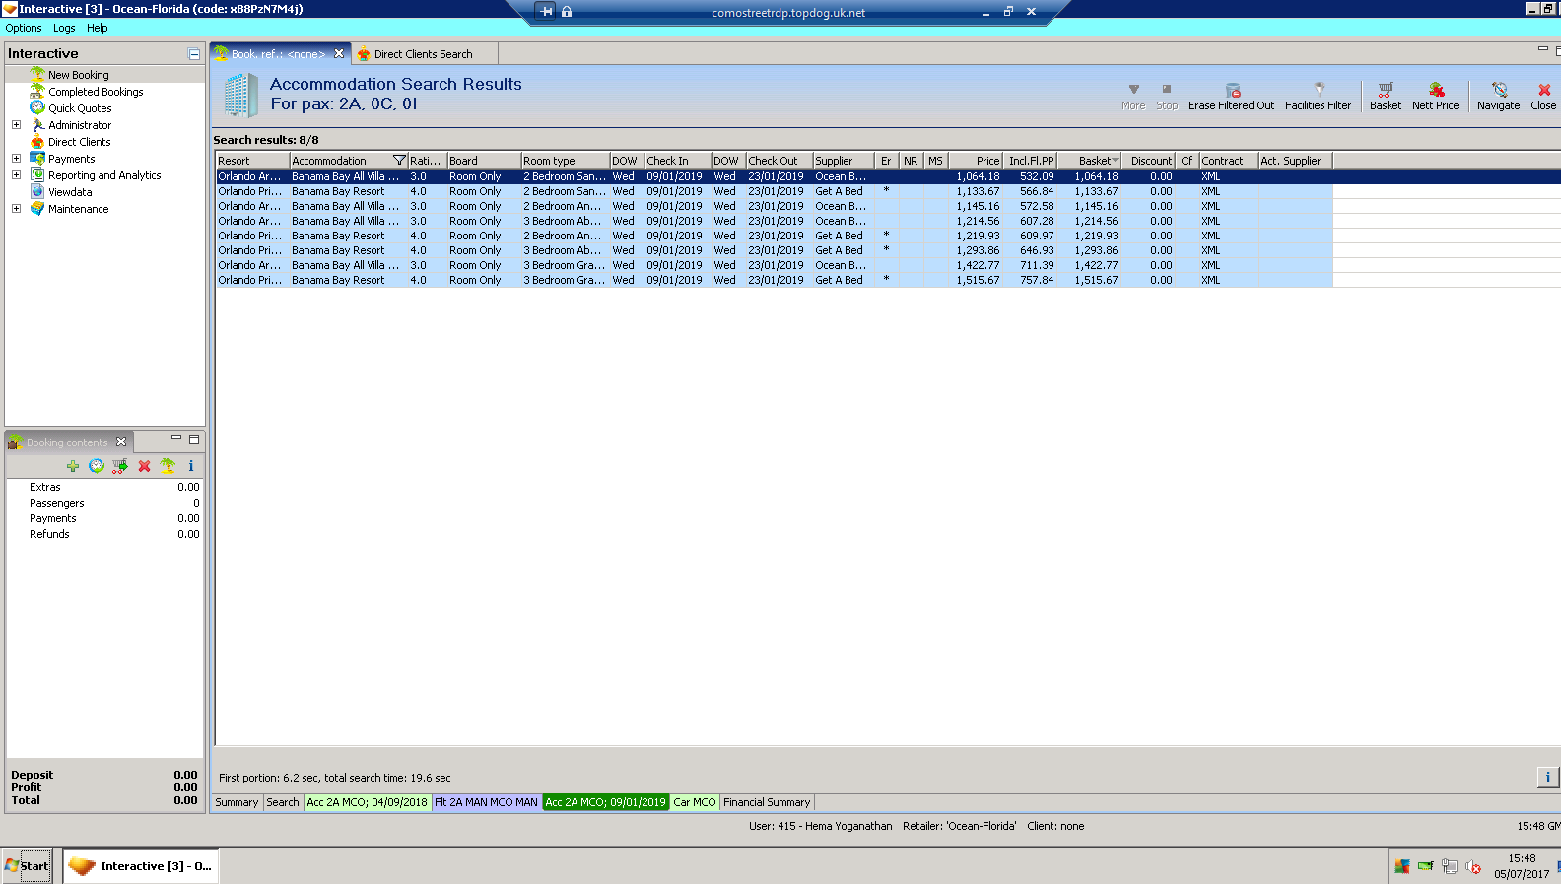1561x884 pixels.
Task: Open the Financial Summary tab
Action: coord(767,802)
